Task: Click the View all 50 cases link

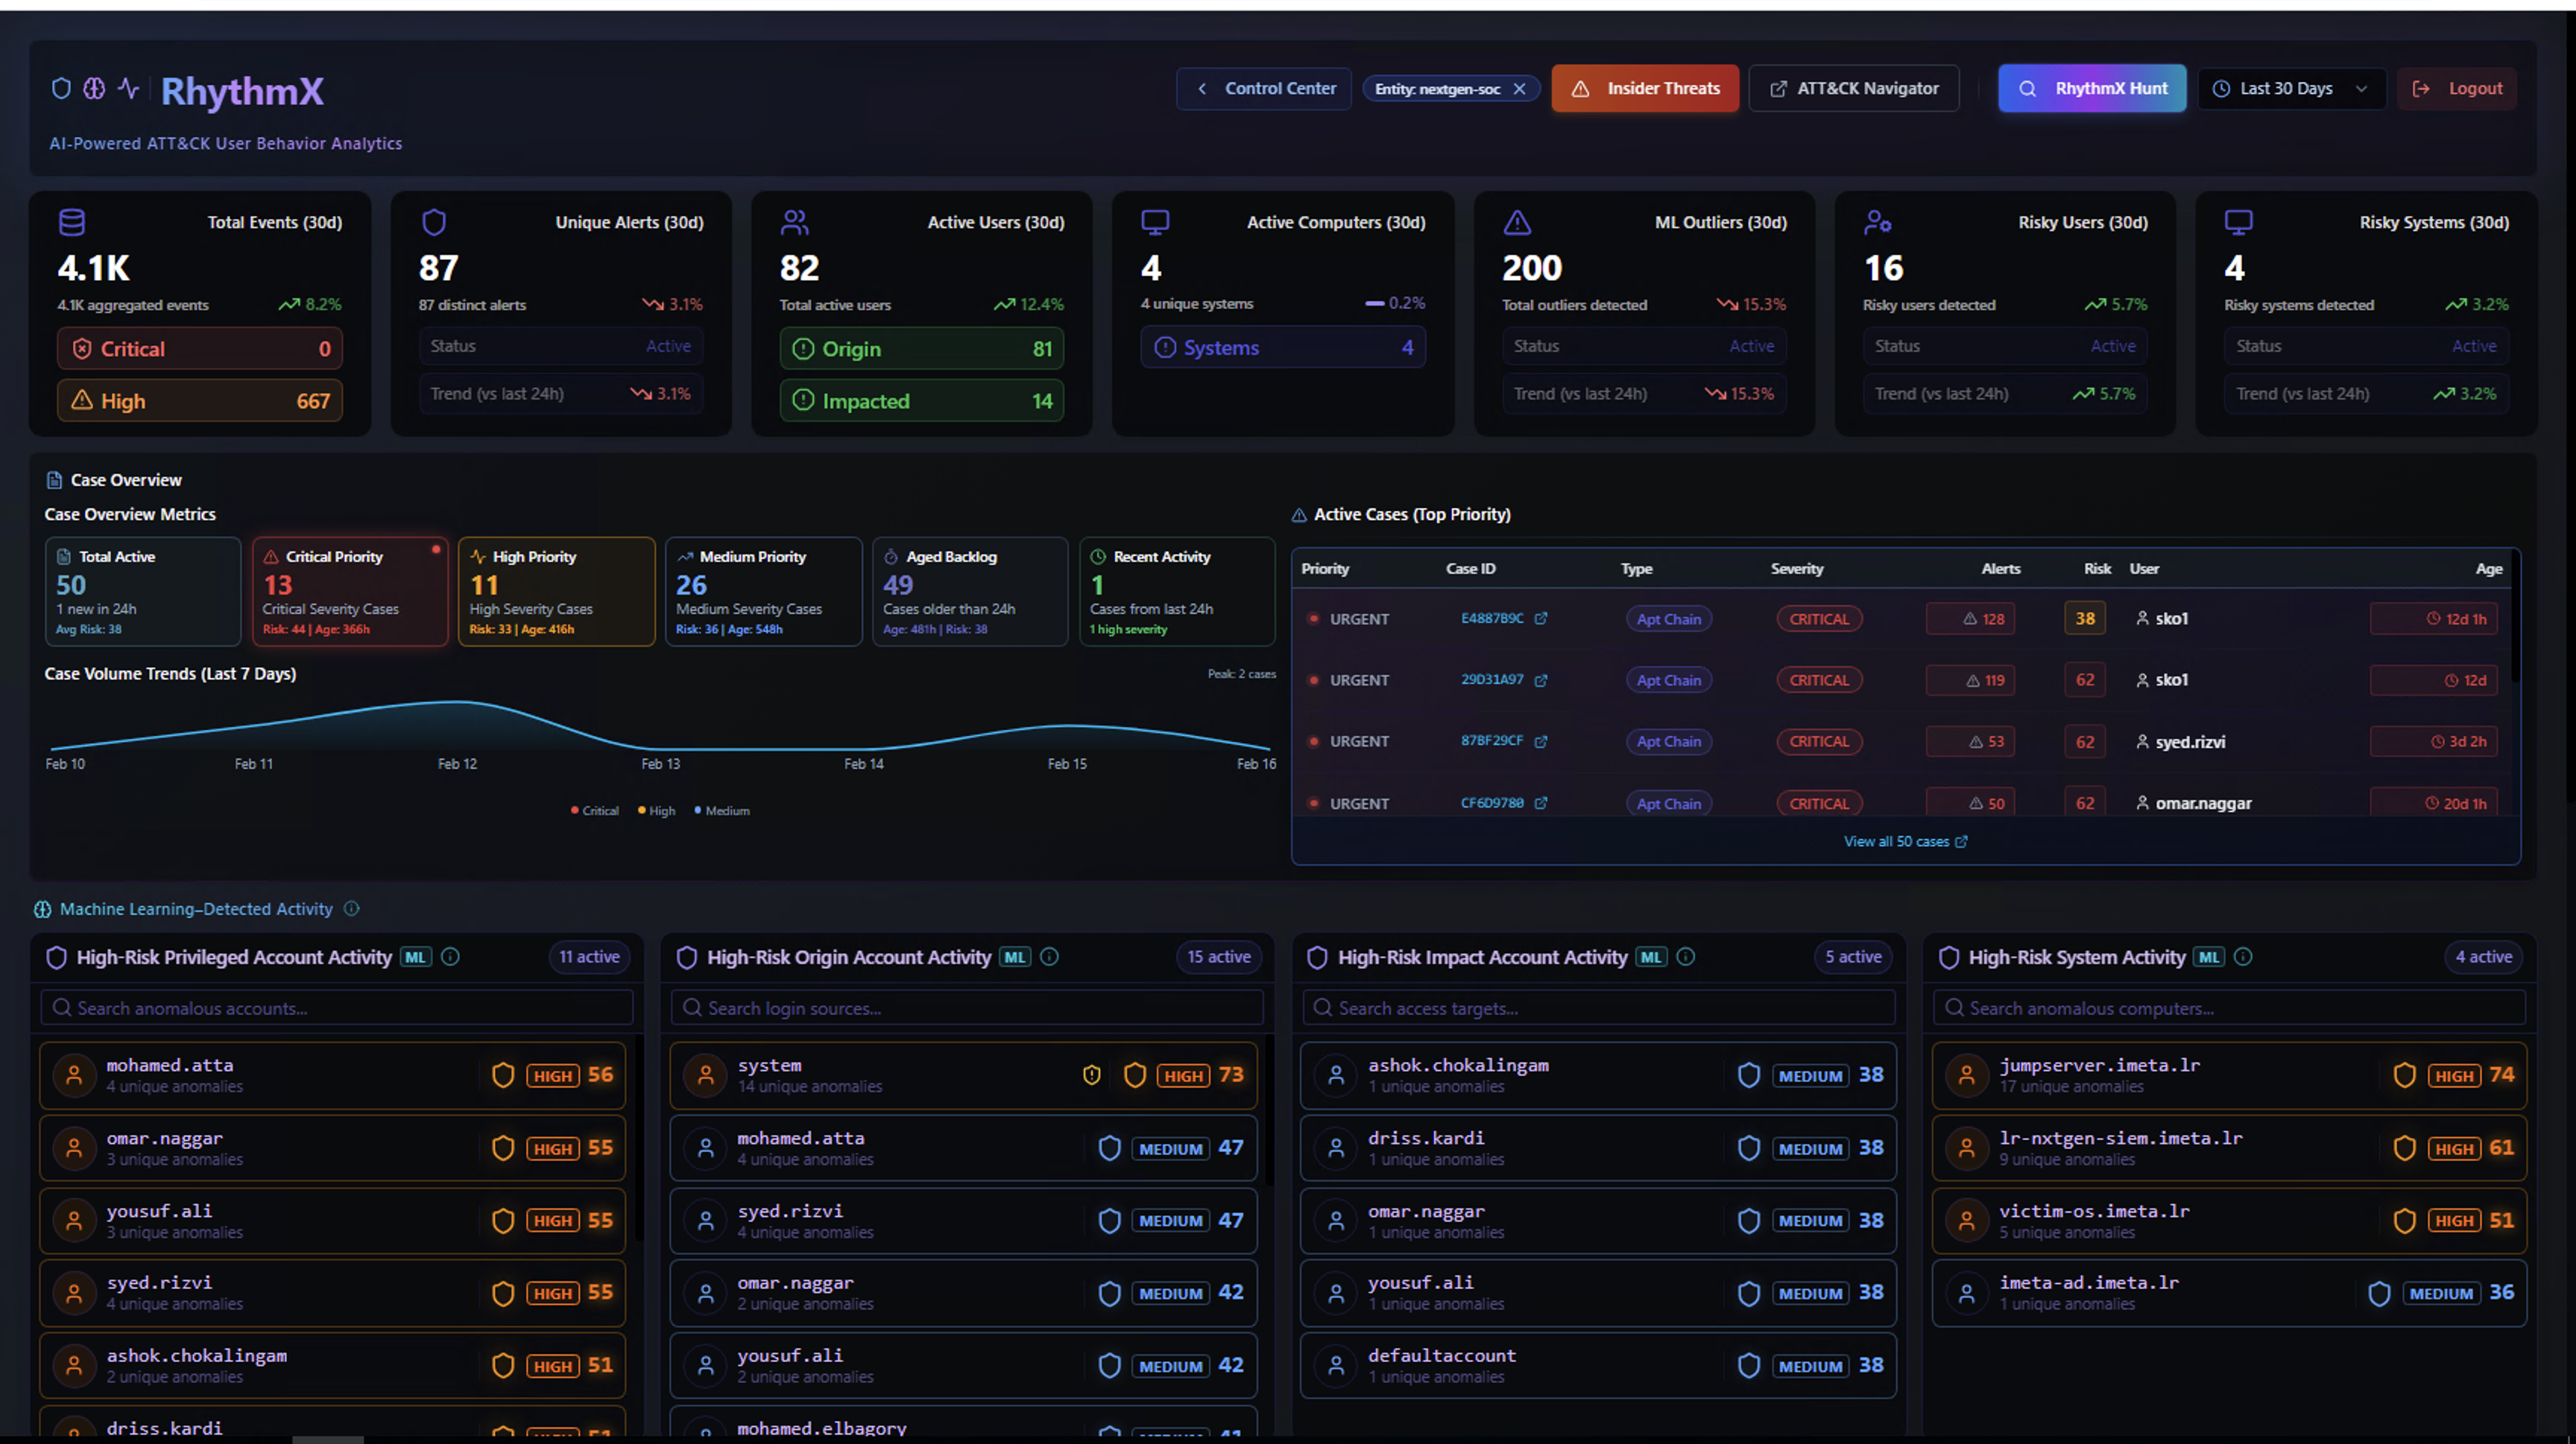Action: point(1904,840)
